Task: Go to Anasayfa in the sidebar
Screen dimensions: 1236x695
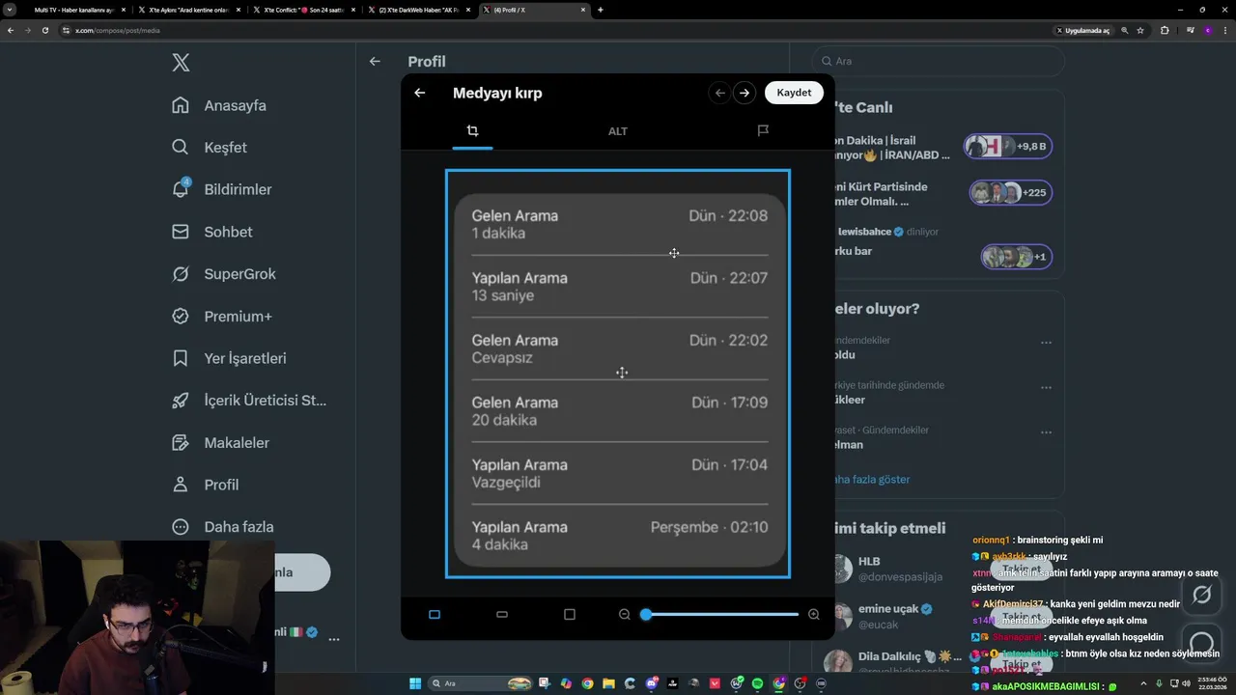Action: click(218, 105)
